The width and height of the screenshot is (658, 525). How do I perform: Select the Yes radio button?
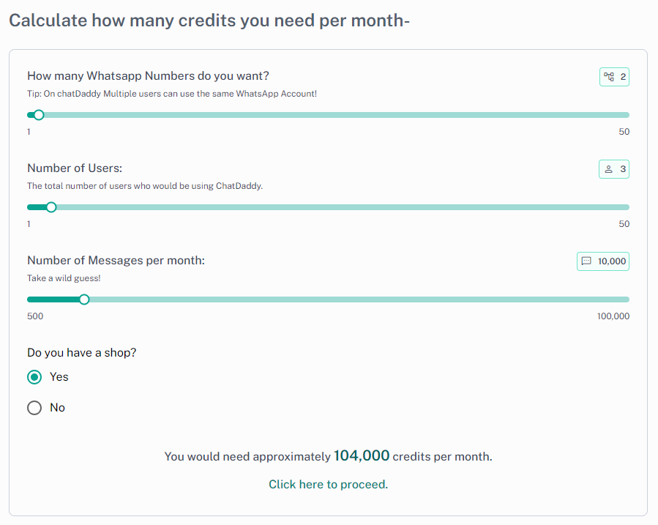point(34,377)
